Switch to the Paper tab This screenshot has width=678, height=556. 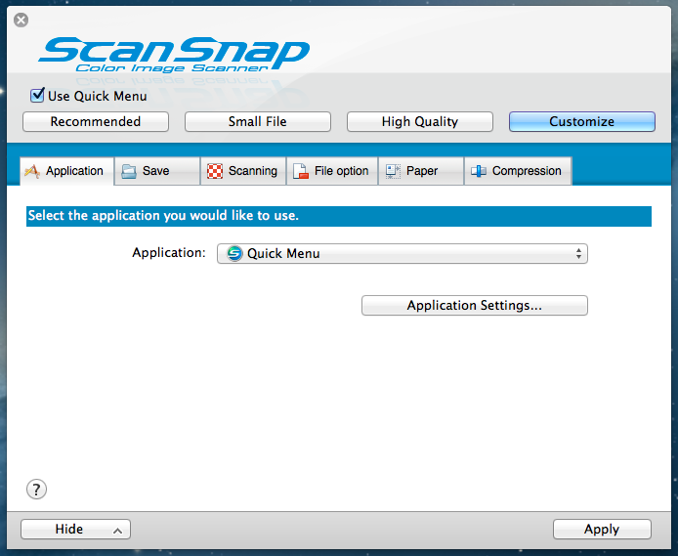click(x=421, y=171)
